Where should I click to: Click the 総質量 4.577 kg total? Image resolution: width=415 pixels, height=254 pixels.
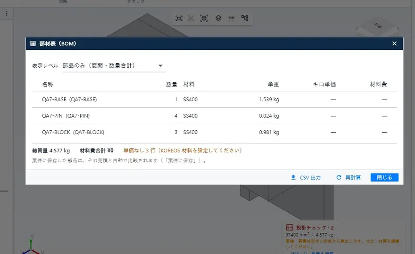(x=51, y=151)
